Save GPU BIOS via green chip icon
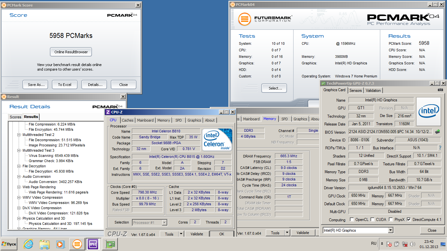The image size is (447, 251). point(437,132)
